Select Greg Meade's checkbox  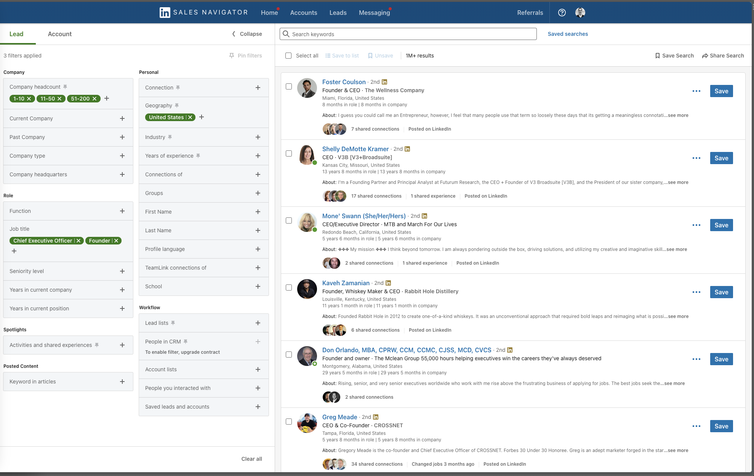point(289,422)
